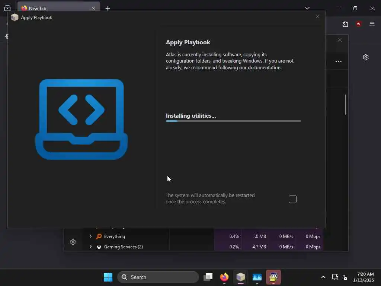Open the uBlock Origin extension icon
Image resolution: width=381 pixels, height=286 pixels.
tap(359, 24)
